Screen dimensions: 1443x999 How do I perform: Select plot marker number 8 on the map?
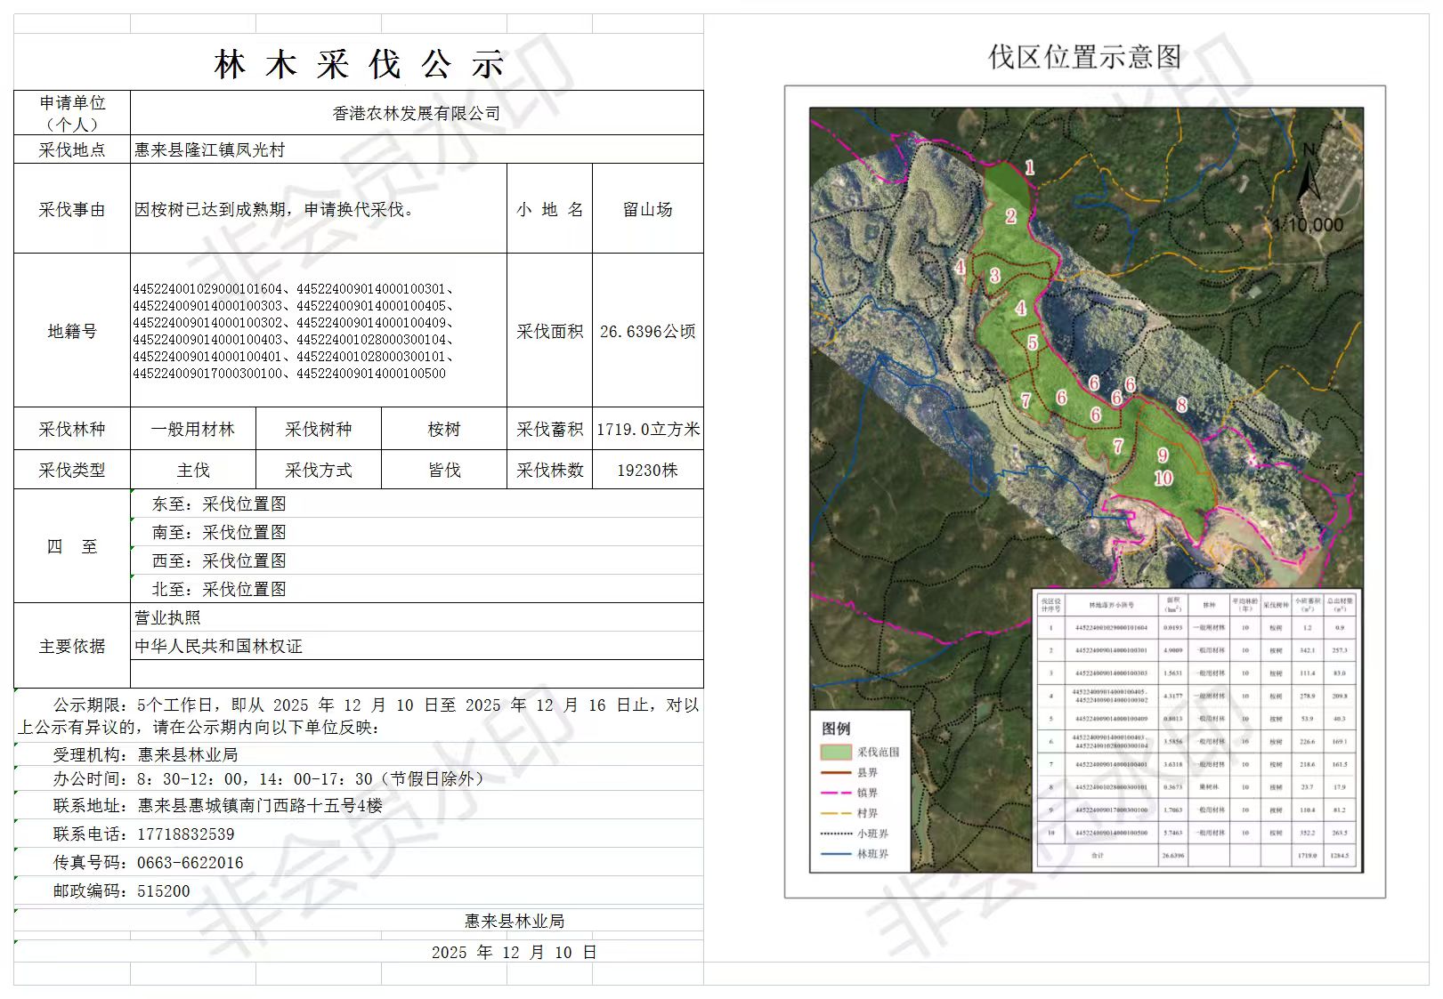point(1181,405)
